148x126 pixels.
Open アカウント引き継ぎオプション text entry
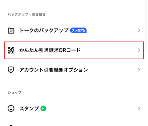54,70
